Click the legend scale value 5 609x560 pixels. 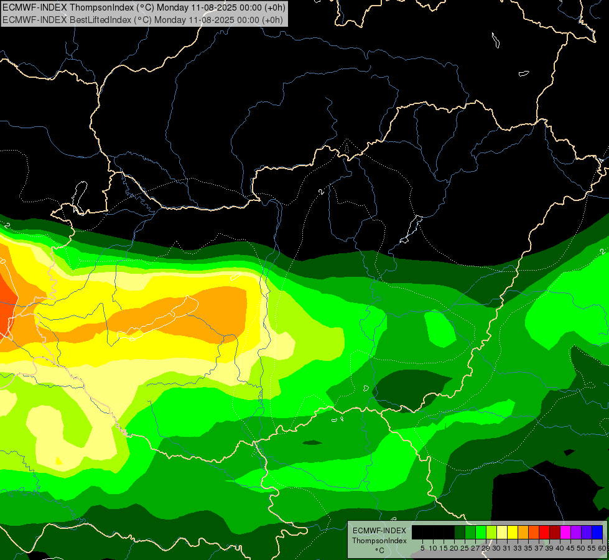(422, 548)
